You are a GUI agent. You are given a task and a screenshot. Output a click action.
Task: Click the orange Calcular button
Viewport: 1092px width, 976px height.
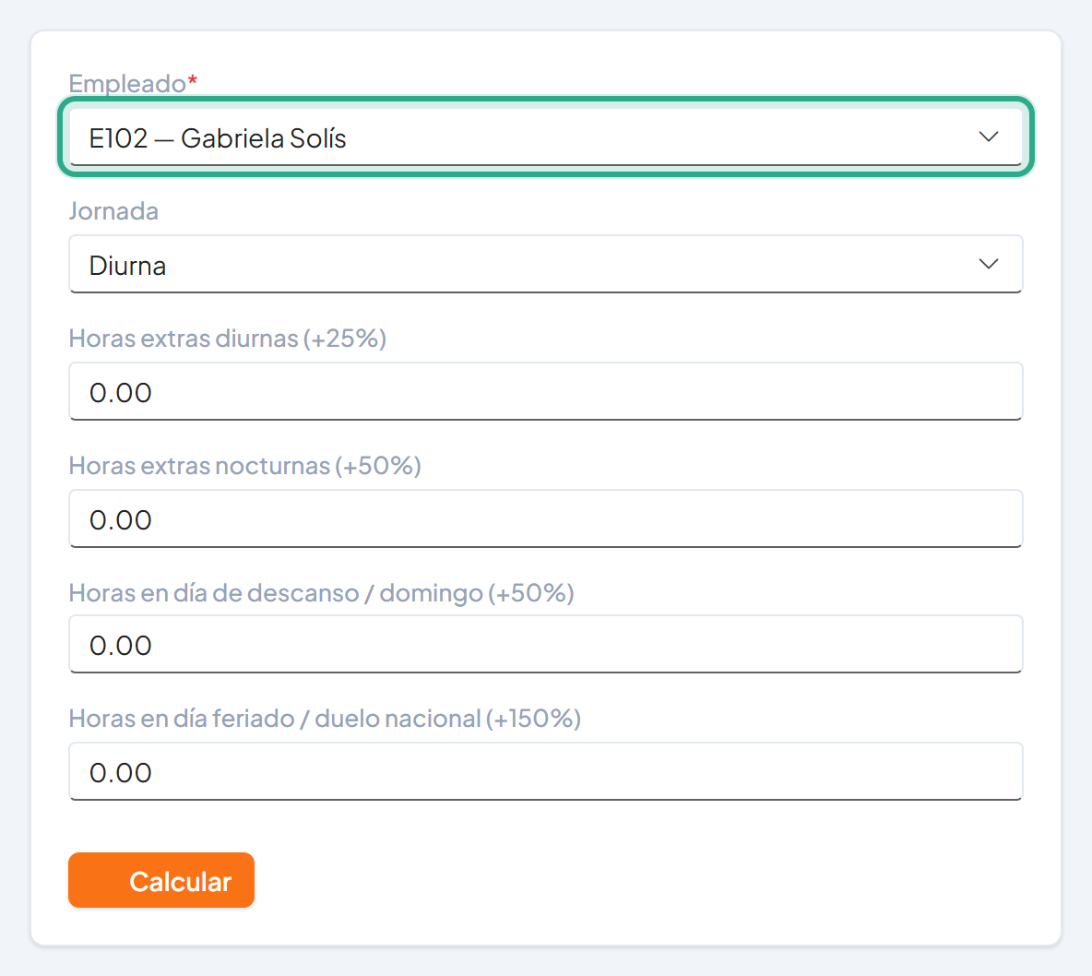(161, 881)
